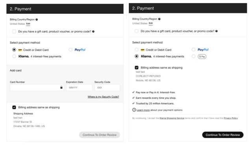Click the Security Code XXX field
The height and width of the screenshot is (149, 252).
point(107,88)
